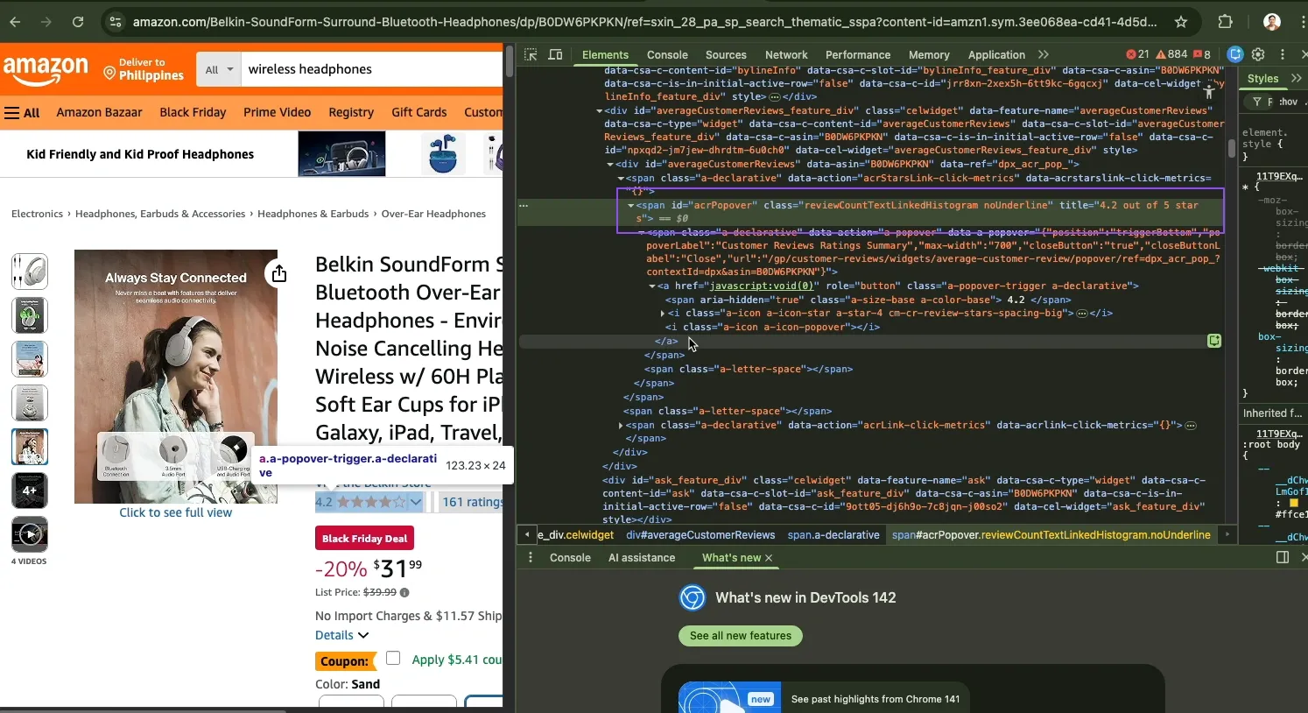Image resolution: width=1308 pixels, height=713 pixels.
Task: Click the error counter showing 21 errors
Action: pos(1136,53)
